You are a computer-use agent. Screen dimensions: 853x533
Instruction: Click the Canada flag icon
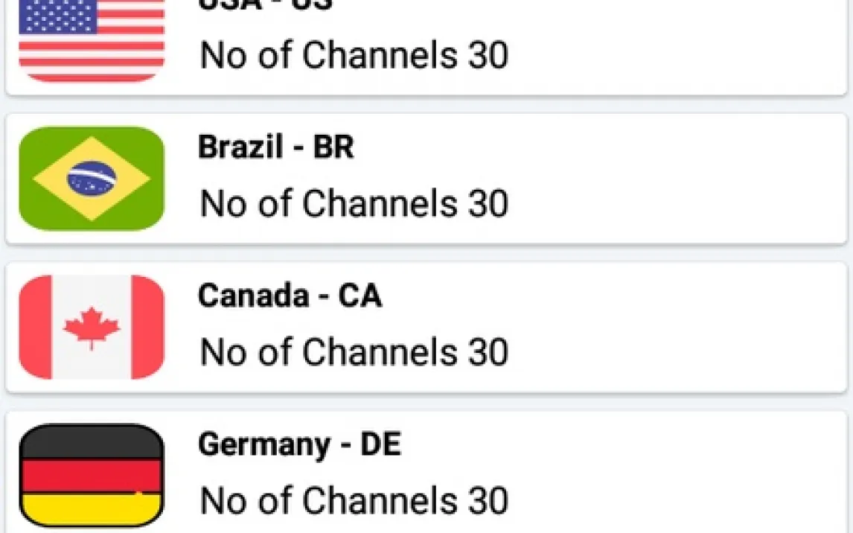coord(91,328)
